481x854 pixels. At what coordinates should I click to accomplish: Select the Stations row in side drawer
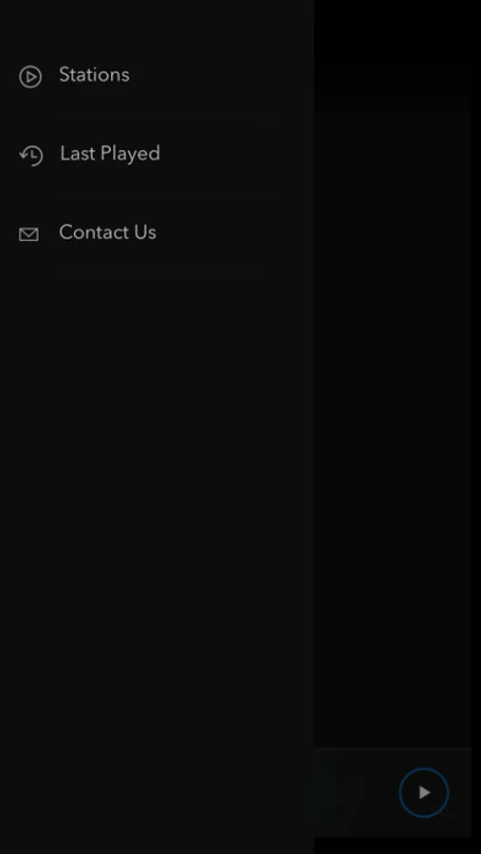pyautogui.click(x=157, y=76)
